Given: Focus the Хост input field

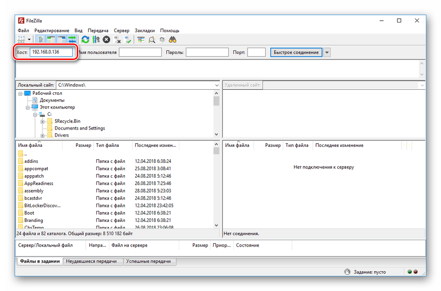Looking at the screenshot, I should click(x=51, y=52).
